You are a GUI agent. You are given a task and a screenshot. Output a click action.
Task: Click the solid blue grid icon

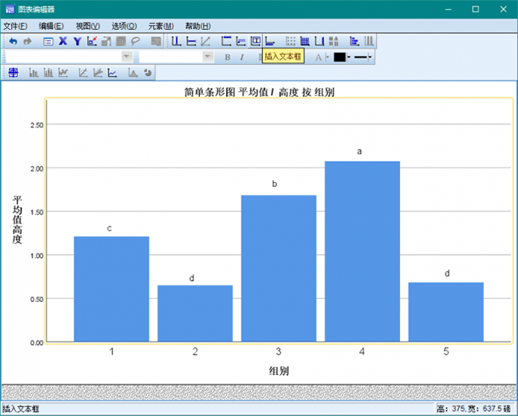point(305,41)
